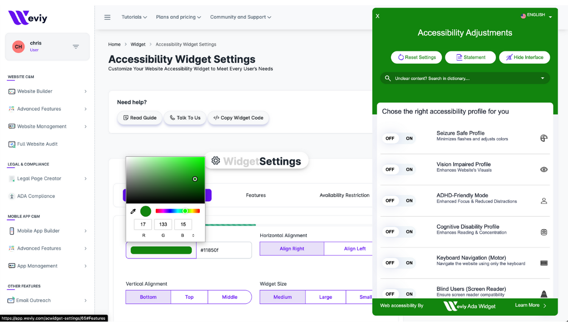Switch to the Features tab
The height and width of the screenshot is (327, 568).
click(256, 195)
